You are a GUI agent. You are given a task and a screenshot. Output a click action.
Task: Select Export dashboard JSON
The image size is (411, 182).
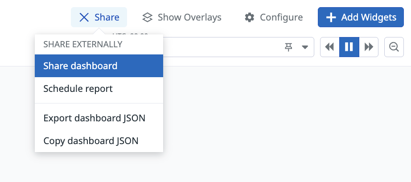point(99,118)
